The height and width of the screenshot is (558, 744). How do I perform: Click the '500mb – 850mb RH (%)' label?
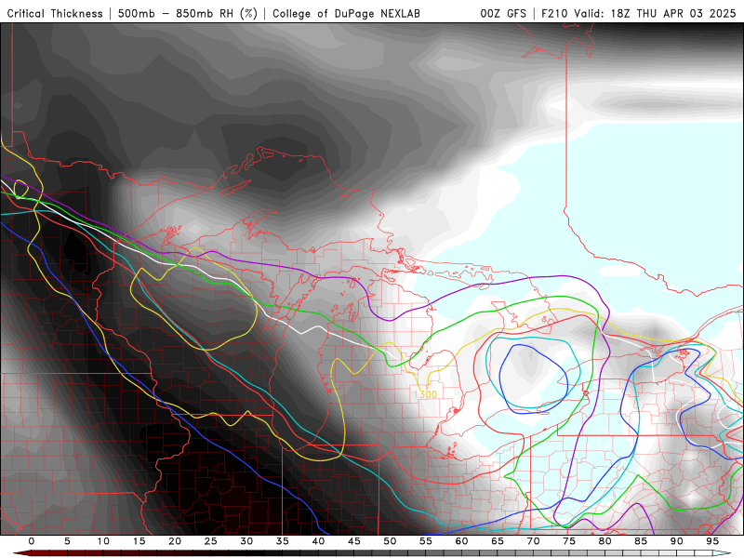(x=188, y=14)
